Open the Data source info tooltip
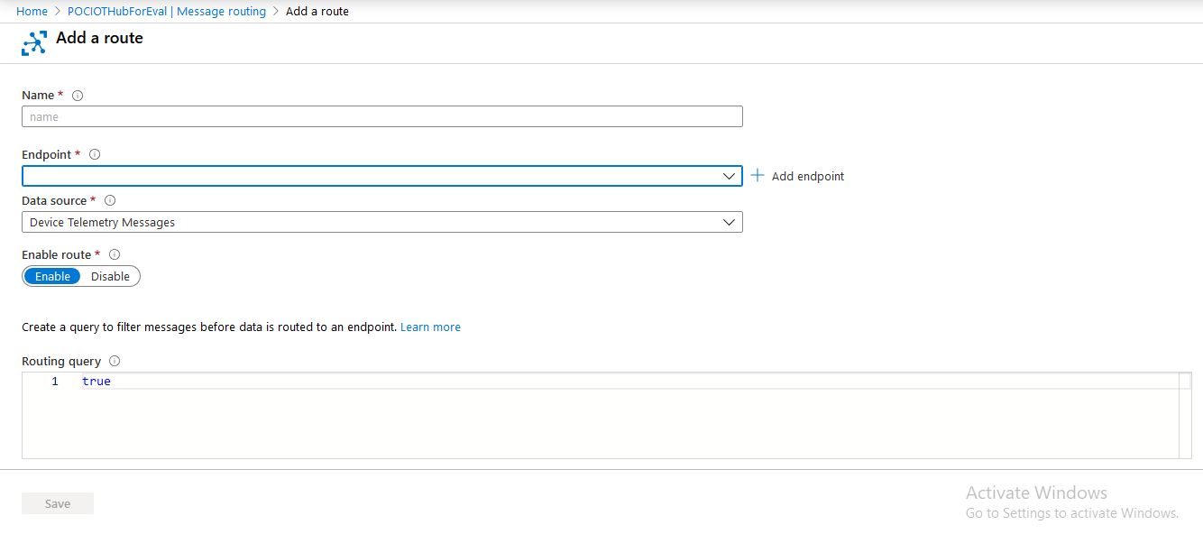 [109, 200]
